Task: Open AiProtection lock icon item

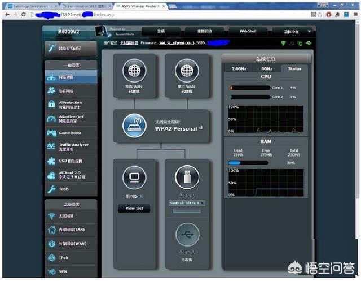Action: 71,105
